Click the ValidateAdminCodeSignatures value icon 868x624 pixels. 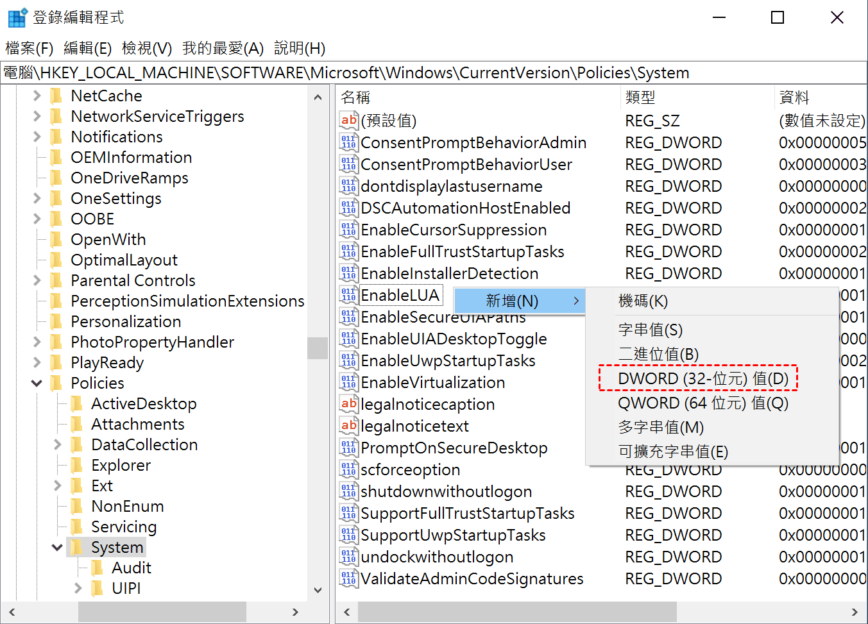348,578
